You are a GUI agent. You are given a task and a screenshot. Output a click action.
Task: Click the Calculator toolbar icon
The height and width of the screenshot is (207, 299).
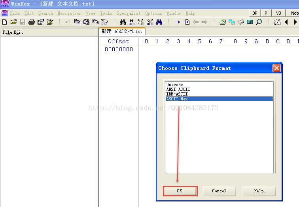[250, 22]
